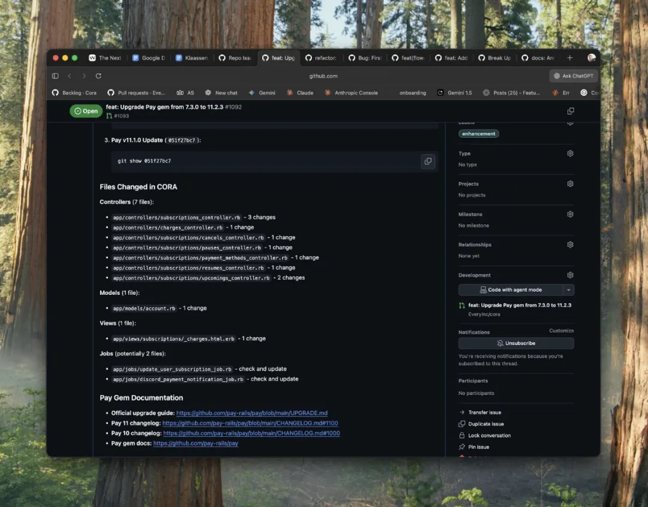Open the Err bookmark
This screenshot has width=648, height=507.
coord(562,93)
